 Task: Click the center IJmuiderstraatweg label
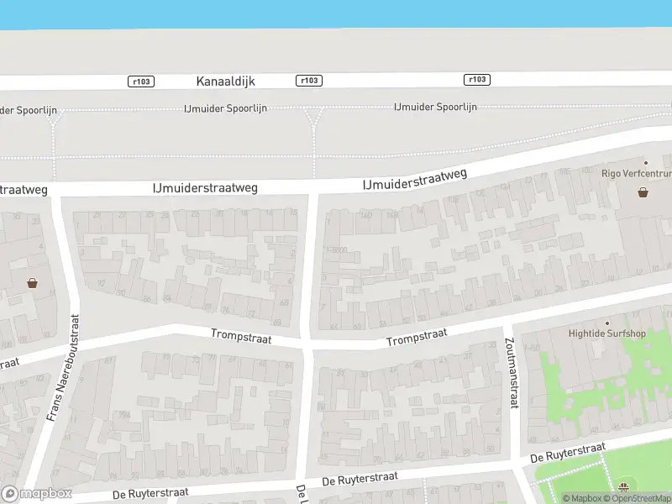coord(205,188)
